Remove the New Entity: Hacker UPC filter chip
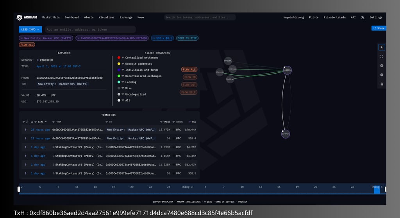This screenshot has height=218, width=400. [22, 38]
